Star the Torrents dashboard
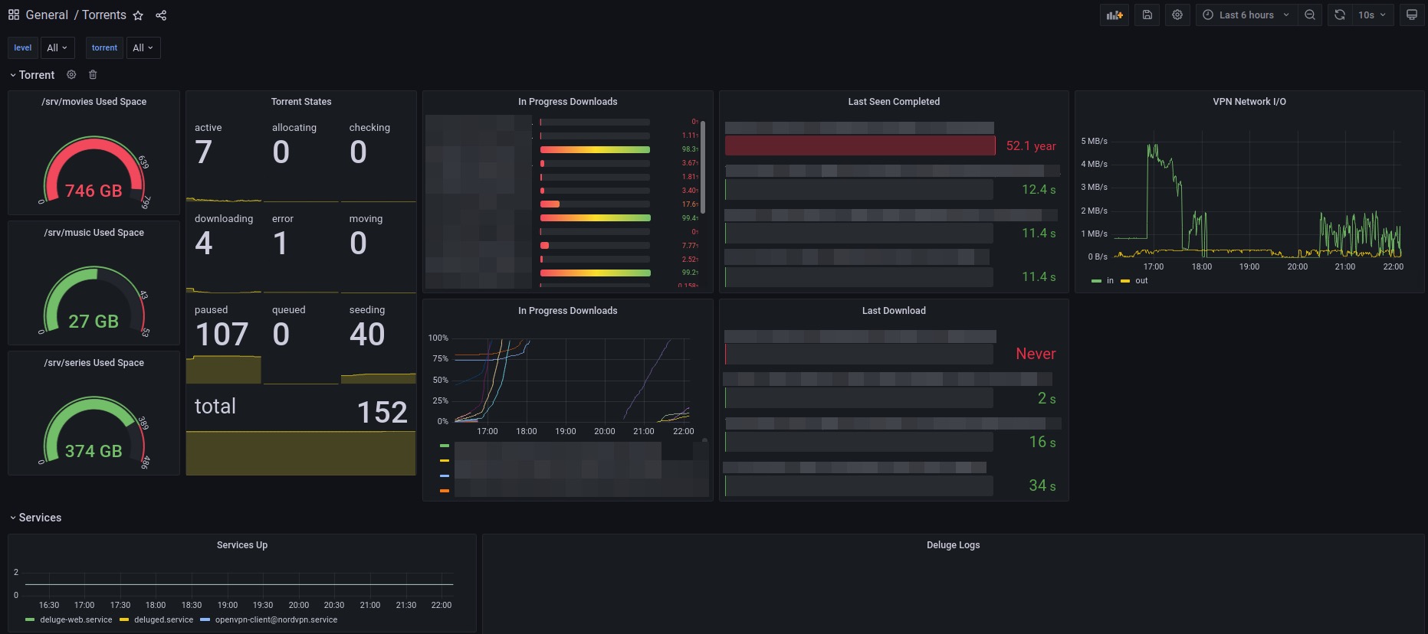This screenshot has width=1428, height=634. [138, 15]
